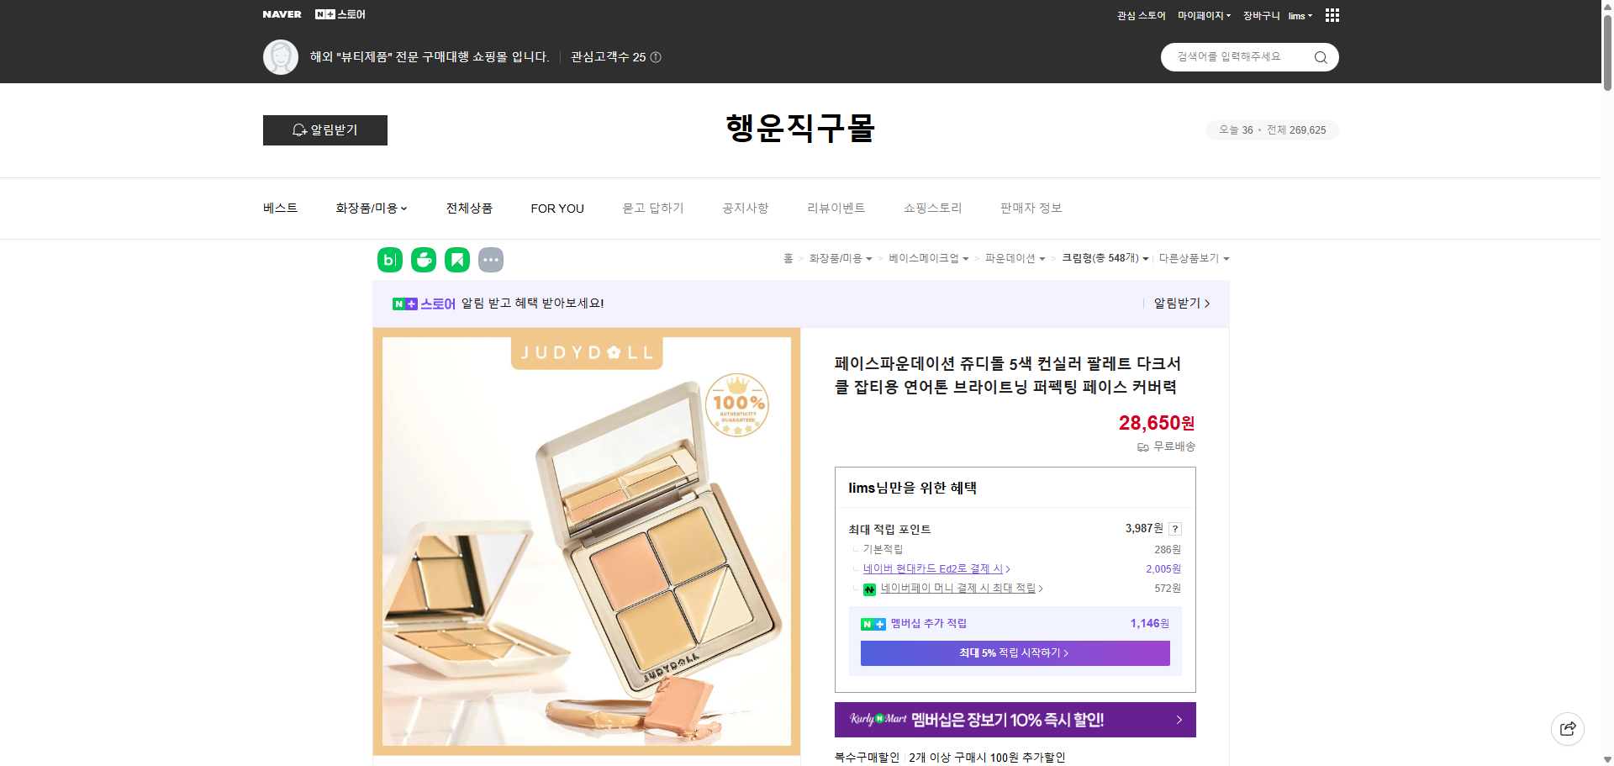Screen dimensions: 1614x766
Task: Click the floating share icon at bottom right
Action: (x=1567, y=728)
